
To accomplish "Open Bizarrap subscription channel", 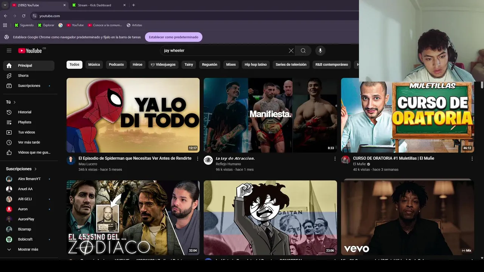I will point(29,229).
